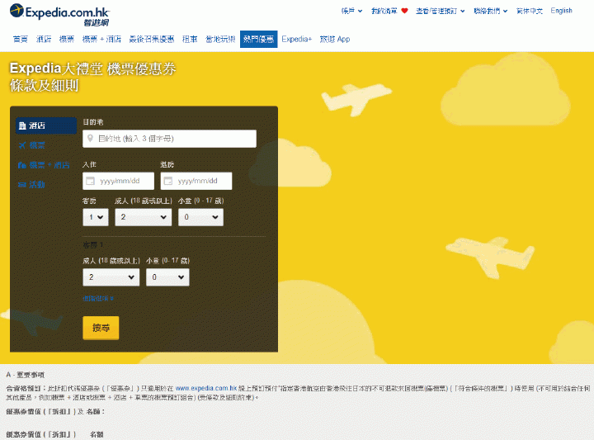This screenshot has height=440, width=594.
Task: Click the check-out calendar icon
Action: [167, 181]
